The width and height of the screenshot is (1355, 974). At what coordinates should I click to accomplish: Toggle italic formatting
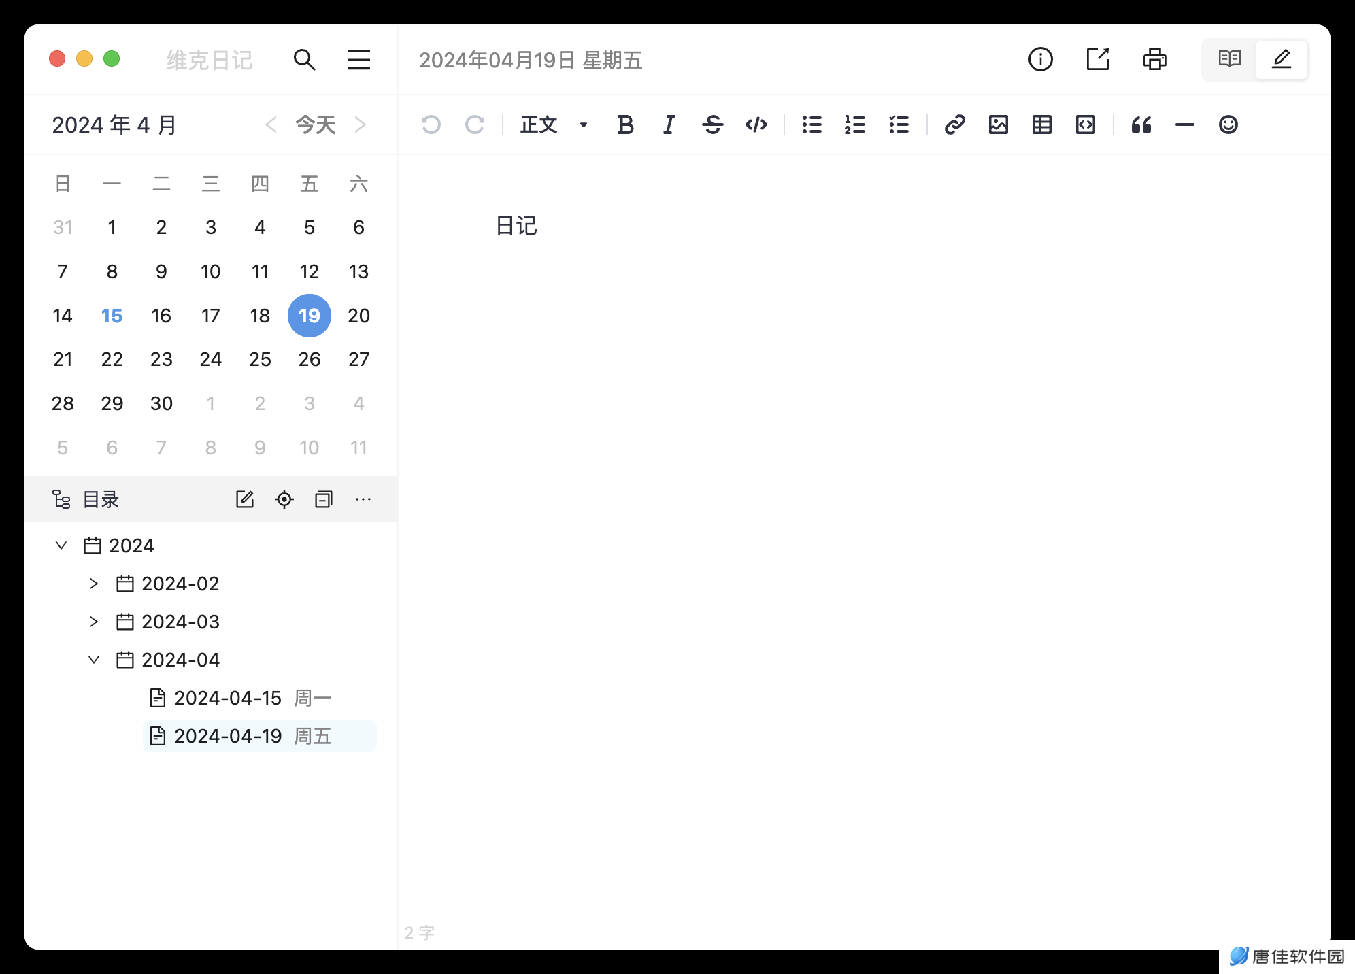coord(669,124)
